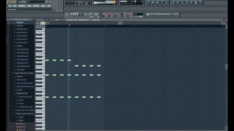Expand the Tambourines folder
The height and width of the screenshot is (131, 234).
point(22,63)
